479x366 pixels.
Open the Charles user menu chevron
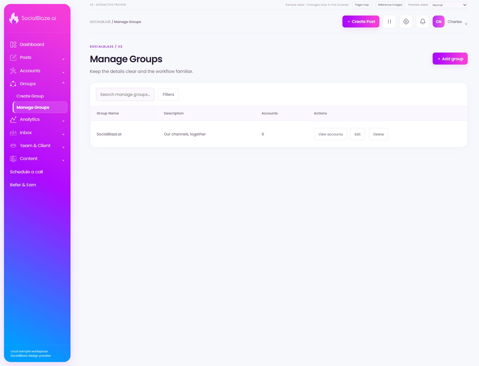tap(466, 24)
